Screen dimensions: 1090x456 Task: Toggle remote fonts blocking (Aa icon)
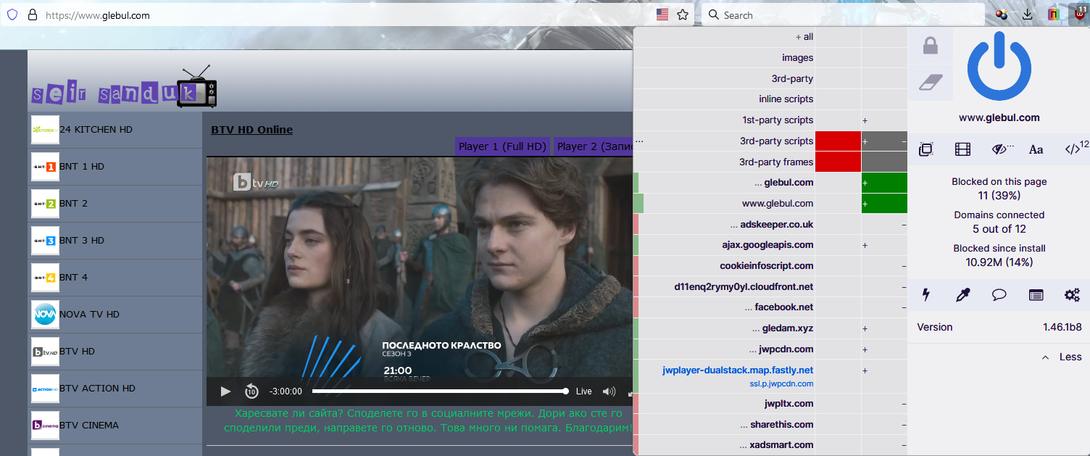point(1036,150)
